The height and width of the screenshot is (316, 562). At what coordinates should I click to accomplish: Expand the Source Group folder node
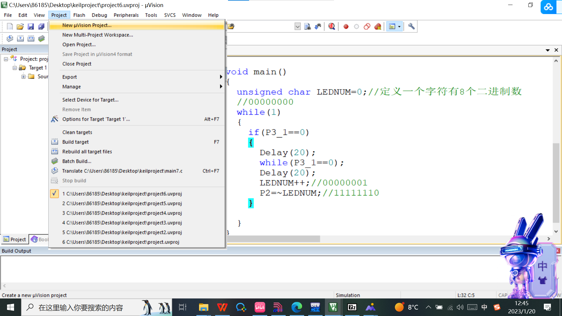[x=23, y=77]
